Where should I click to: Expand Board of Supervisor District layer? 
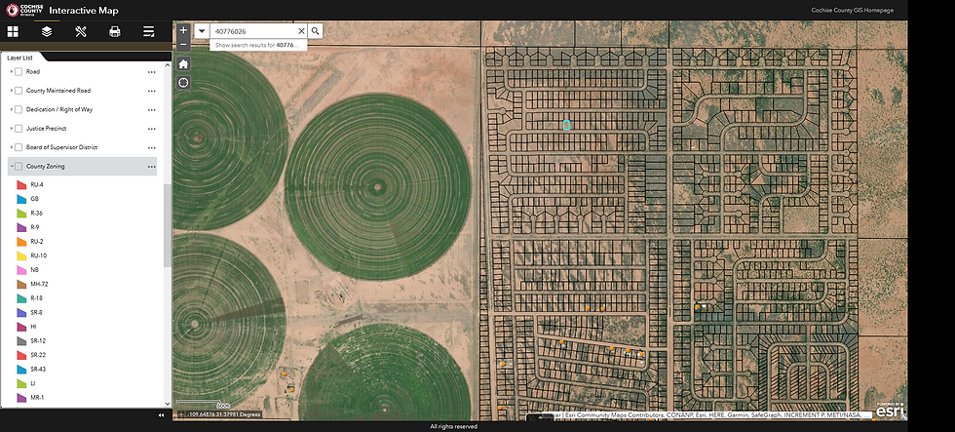pos(11,147)
